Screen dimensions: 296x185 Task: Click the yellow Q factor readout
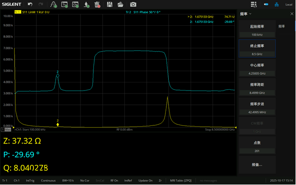(x=26, y=168)
